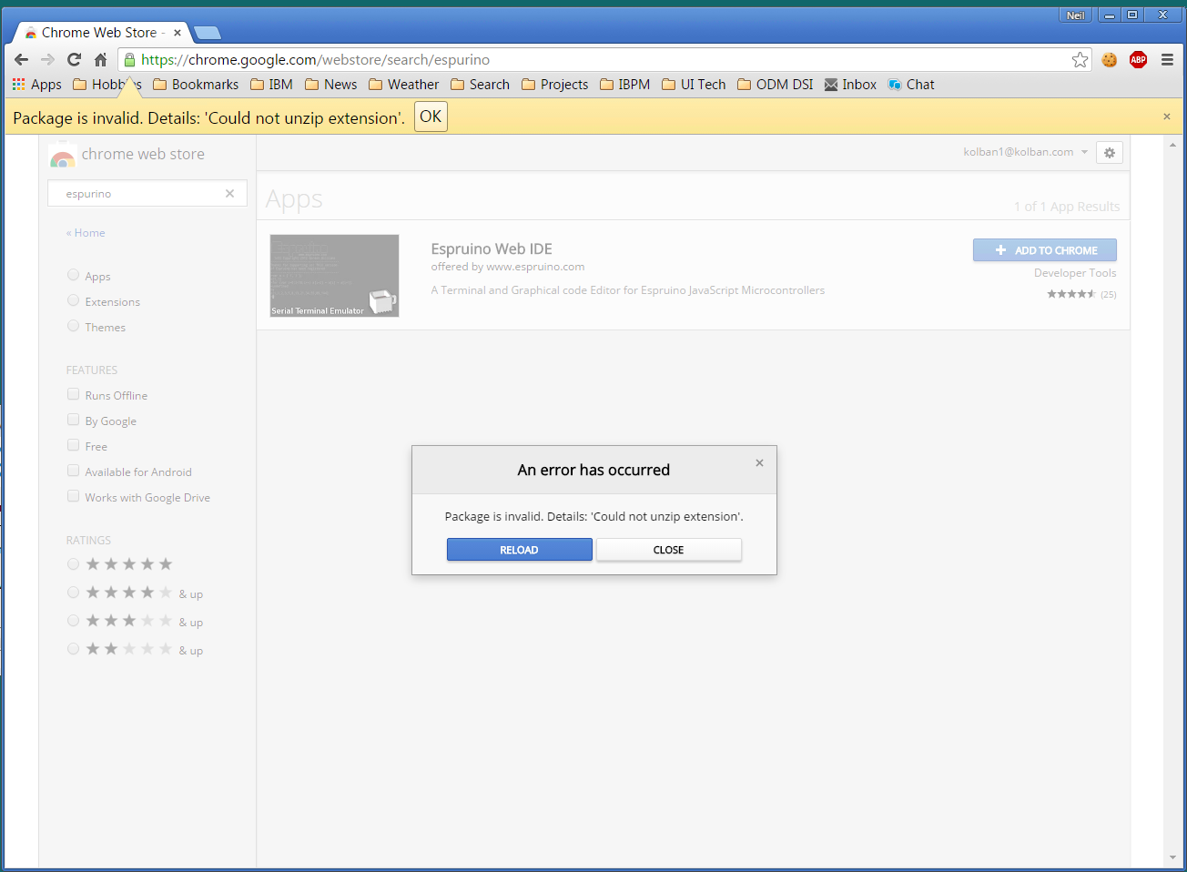
Task: Open the Chrome hamburger menu
Action: [1167, 60]
